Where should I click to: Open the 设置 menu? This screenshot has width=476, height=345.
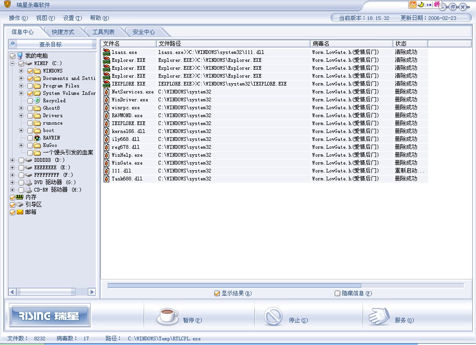(73, 18)
